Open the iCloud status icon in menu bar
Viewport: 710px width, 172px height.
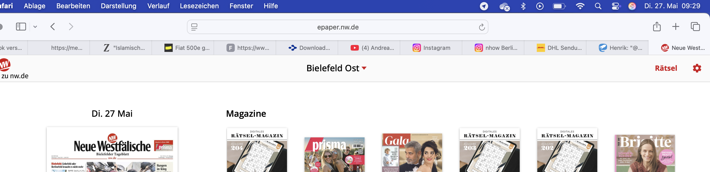(x=504, y=6)
